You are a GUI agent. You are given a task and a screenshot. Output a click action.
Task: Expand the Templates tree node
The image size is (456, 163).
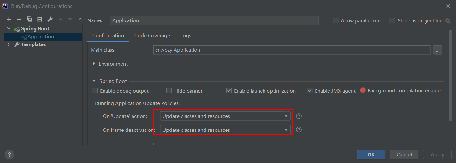(x=9, y=44)
